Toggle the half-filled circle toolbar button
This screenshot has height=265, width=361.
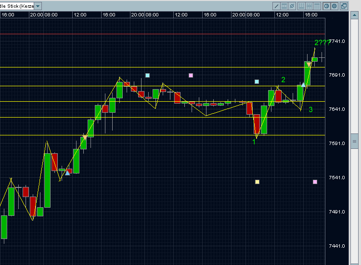[x=326, y=6]
